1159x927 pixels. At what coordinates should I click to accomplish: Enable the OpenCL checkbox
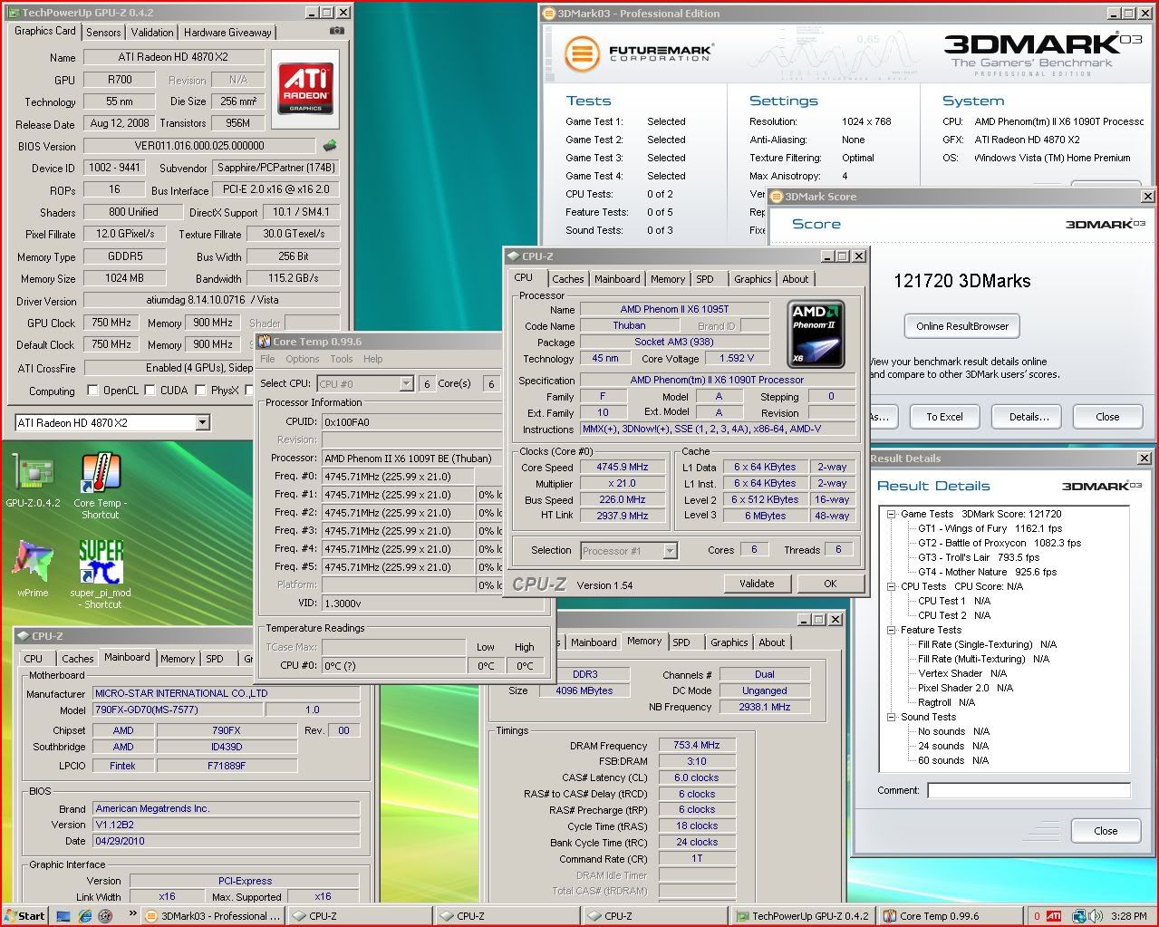coord(92,391)
